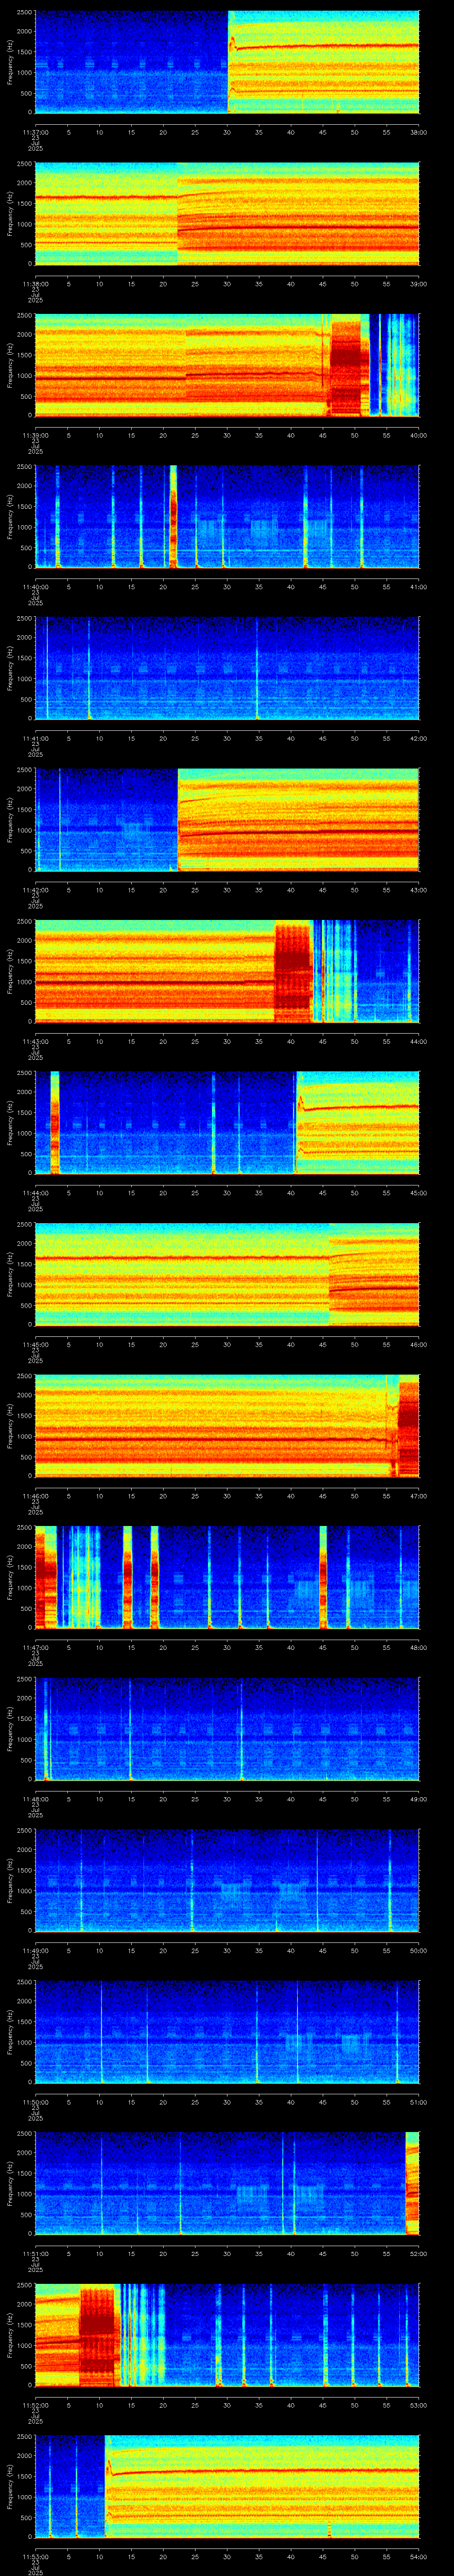Click the 50:00 end time label

(418, 1950)
